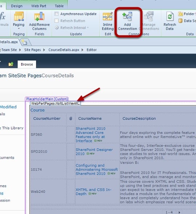Click the Course list title link
This screenshot has width=196, height=214.
click(37, 110)
